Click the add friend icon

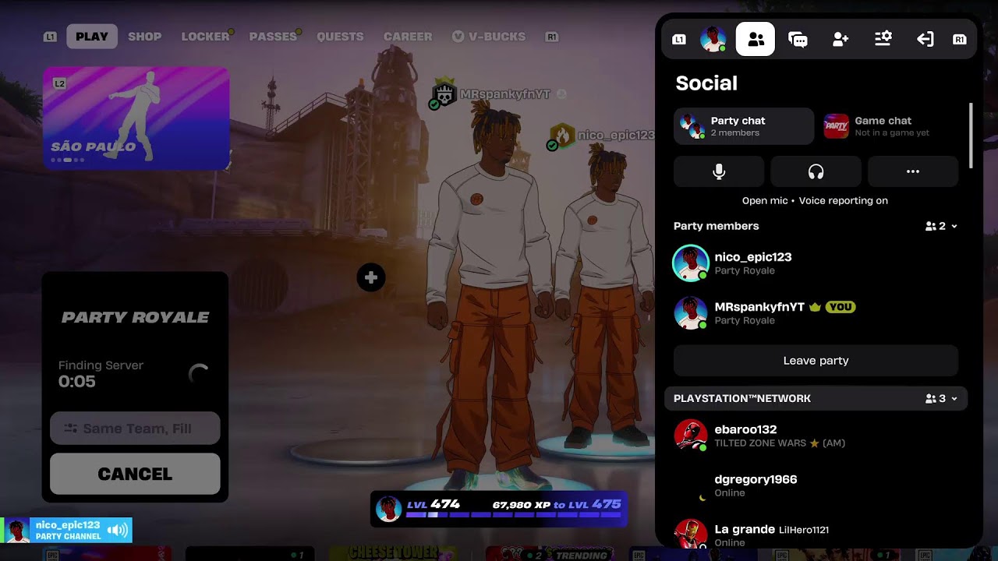click(841, 39)
